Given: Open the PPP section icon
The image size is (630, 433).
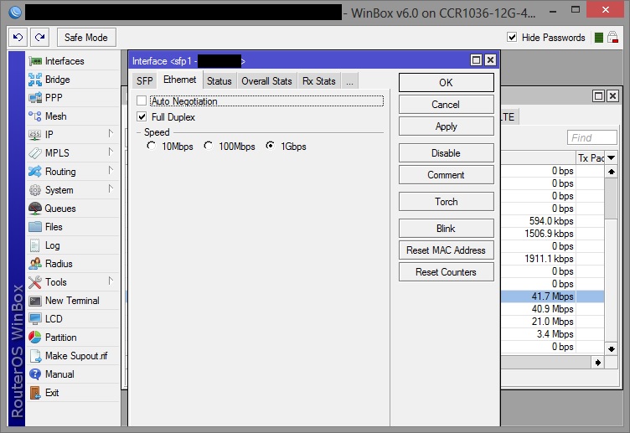Looking at the screenshot, I should tap(35, 98).
